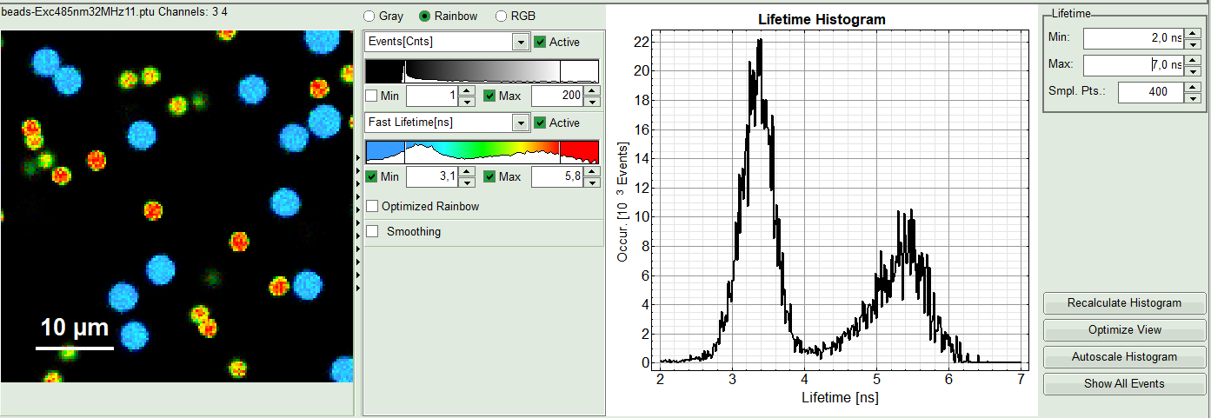Enable the Events Min checkbox

point(372,96)
